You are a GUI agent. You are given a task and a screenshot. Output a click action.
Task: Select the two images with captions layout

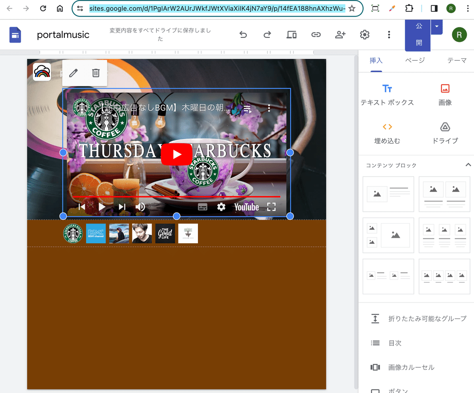444,194
